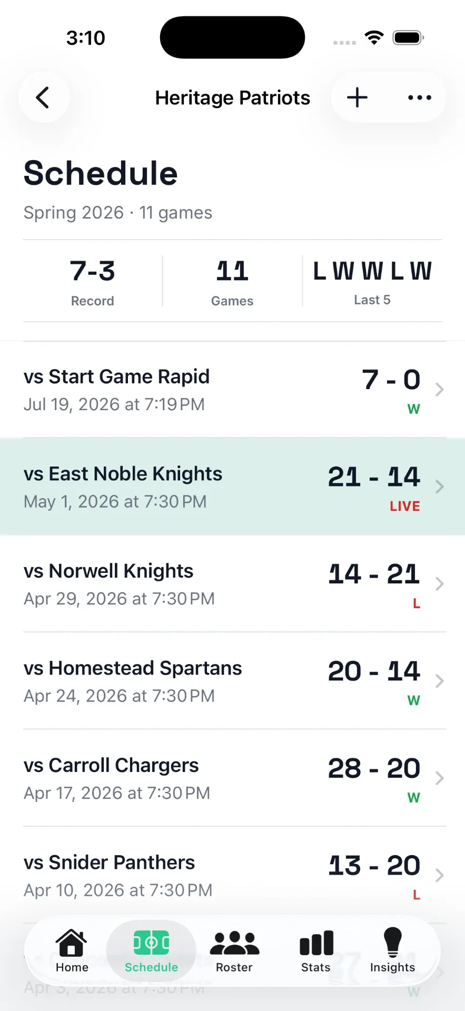Select the 11 Games stat
The width and height of the screenshot is (465, 1011).
click(x=232, y=282)
